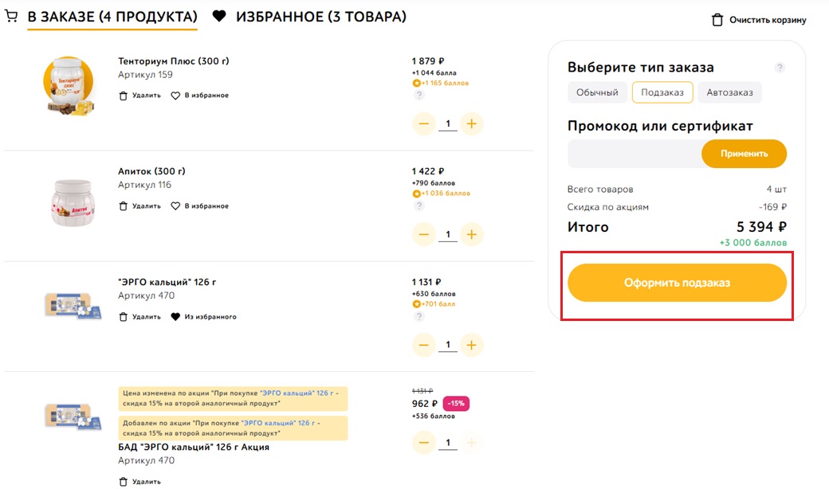Image resolution: width=829 pixels, height=489 pixels.
Task: Decrease discounted ЭРГО кальций Акция quantity
Action: tap(423, 443)
